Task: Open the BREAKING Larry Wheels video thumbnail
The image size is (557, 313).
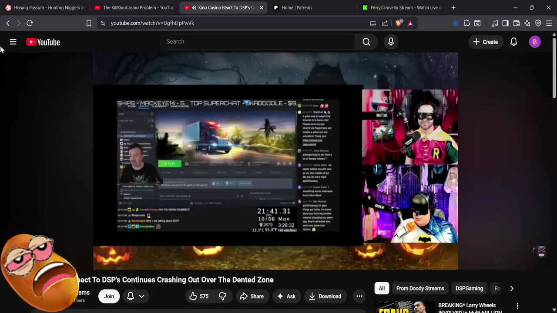Action: pyautogui.click(x=405, y=307)
